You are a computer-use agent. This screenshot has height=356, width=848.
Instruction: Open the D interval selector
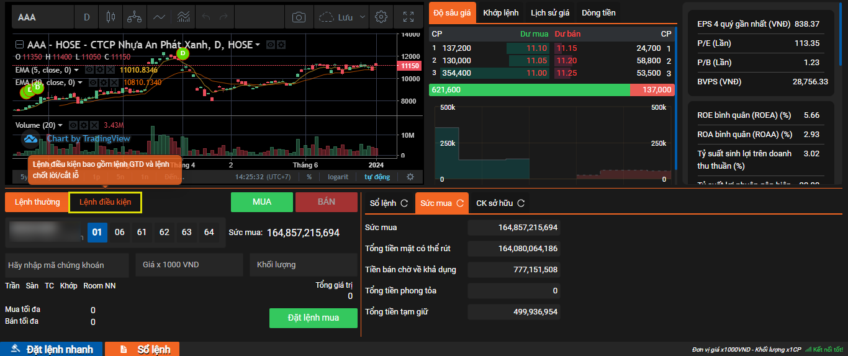click(x=87, y=17)
